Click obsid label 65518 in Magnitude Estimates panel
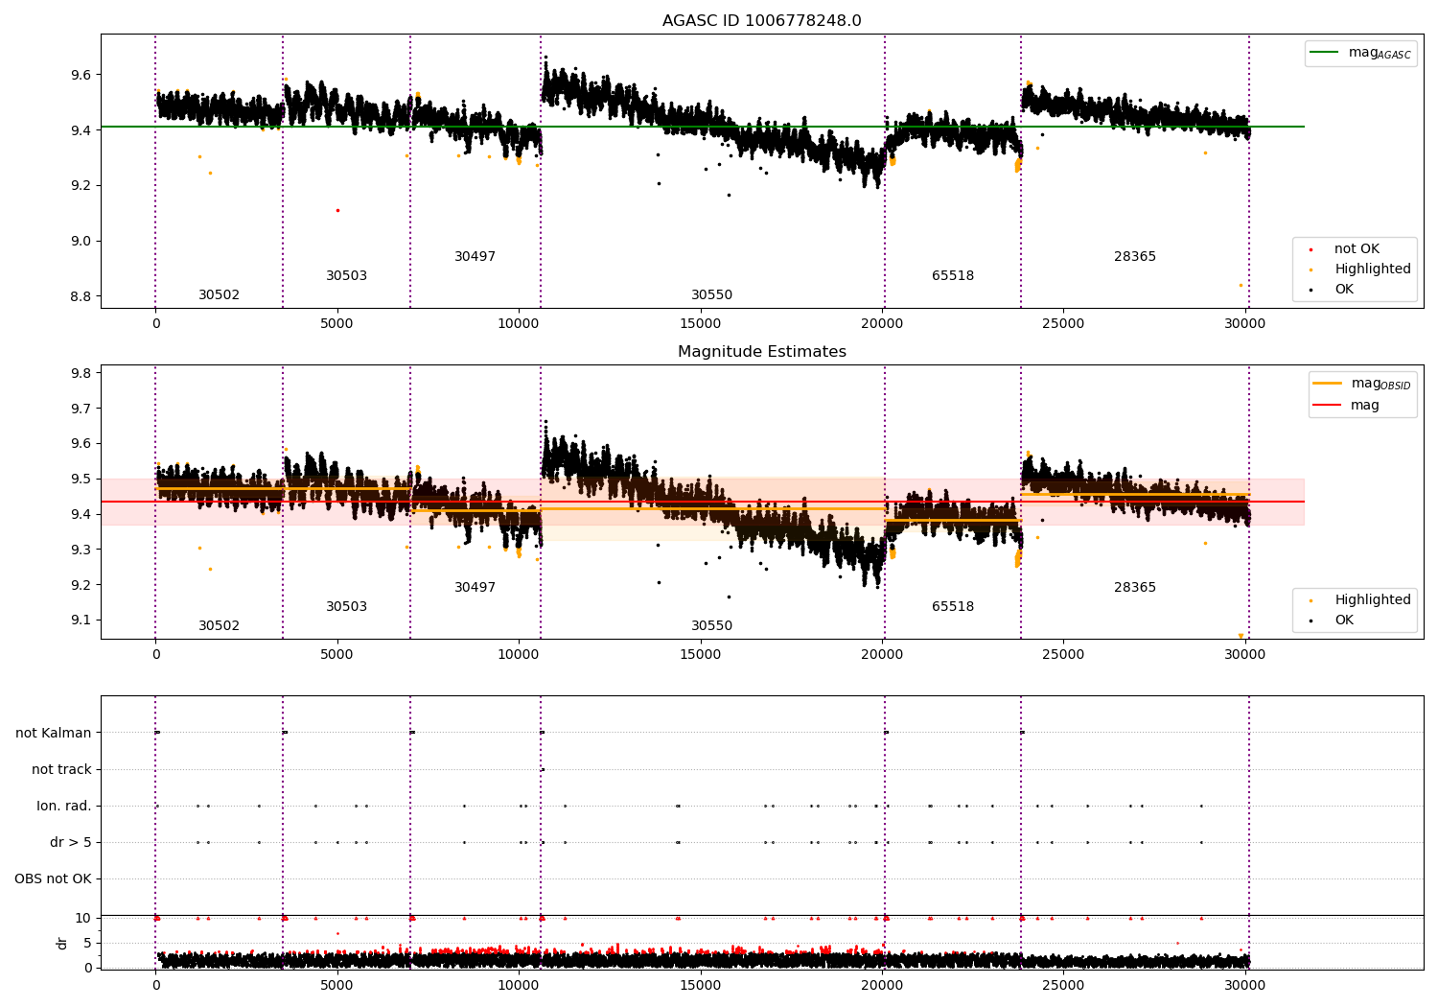1438x1007 pixels. (x=953, y=607)
